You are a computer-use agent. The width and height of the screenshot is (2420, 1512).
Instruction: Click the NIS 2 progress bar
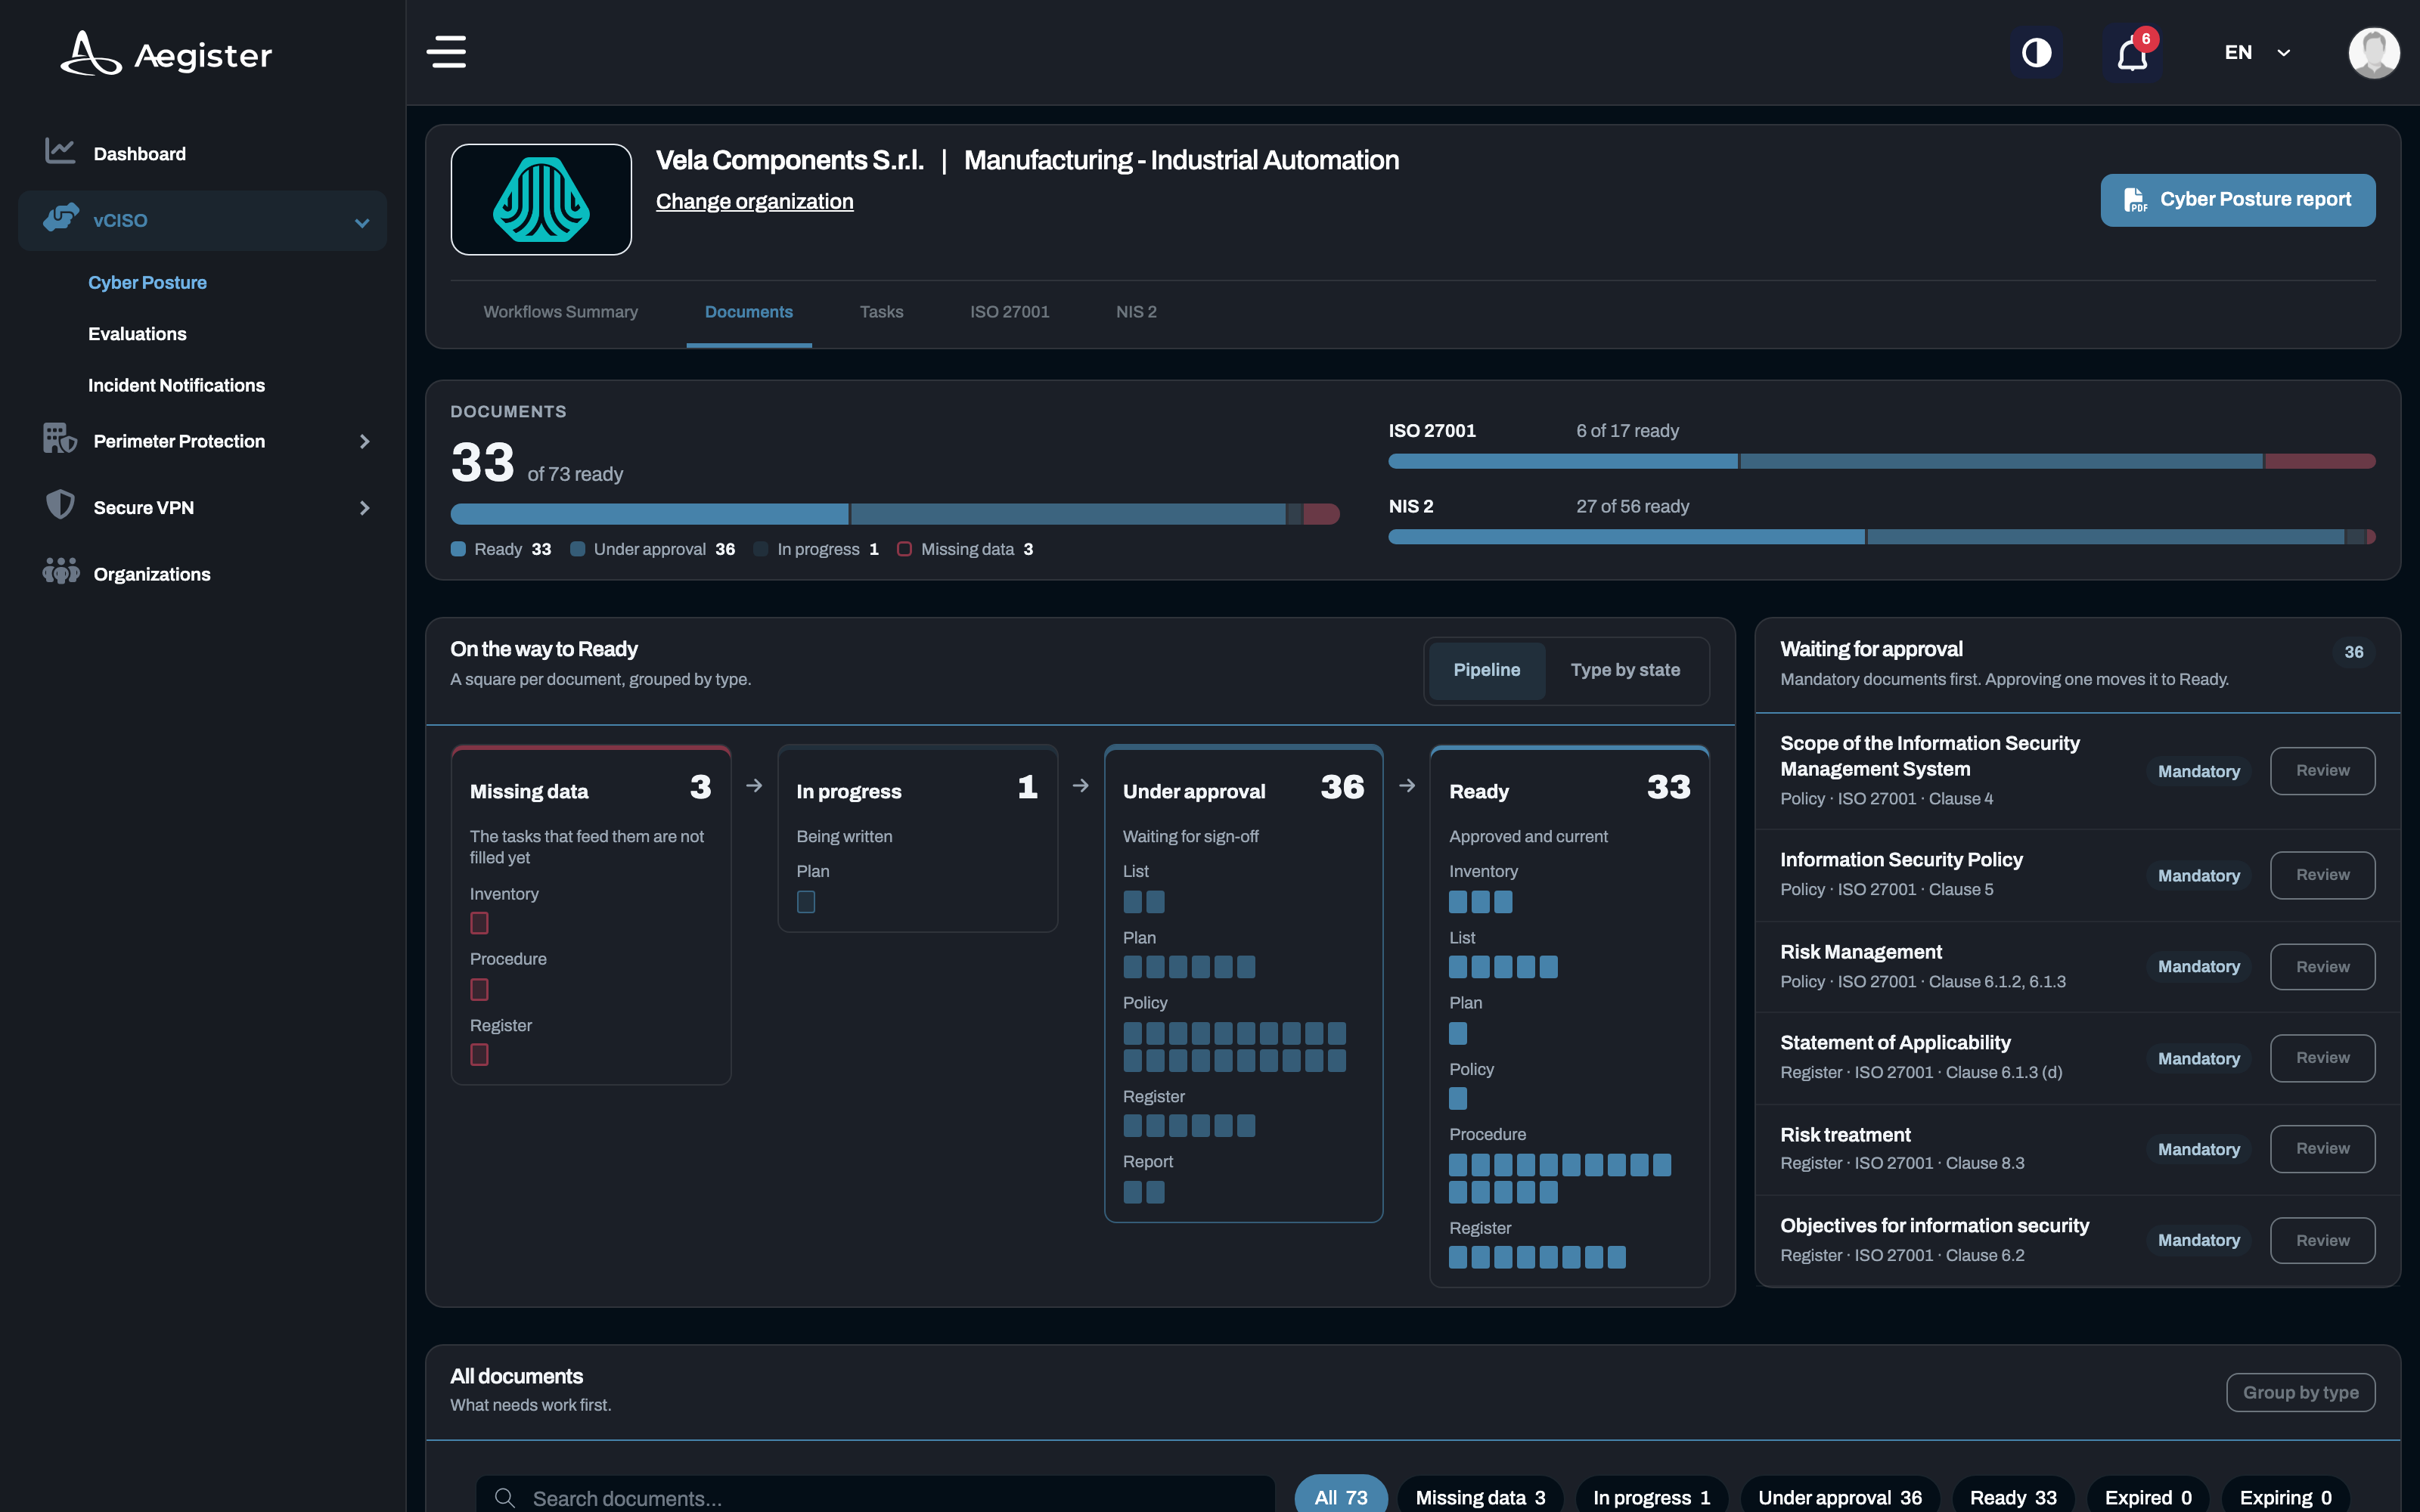1881,537
